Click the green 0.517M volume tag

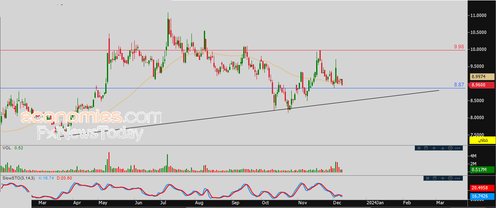click(x=482, y=170)
